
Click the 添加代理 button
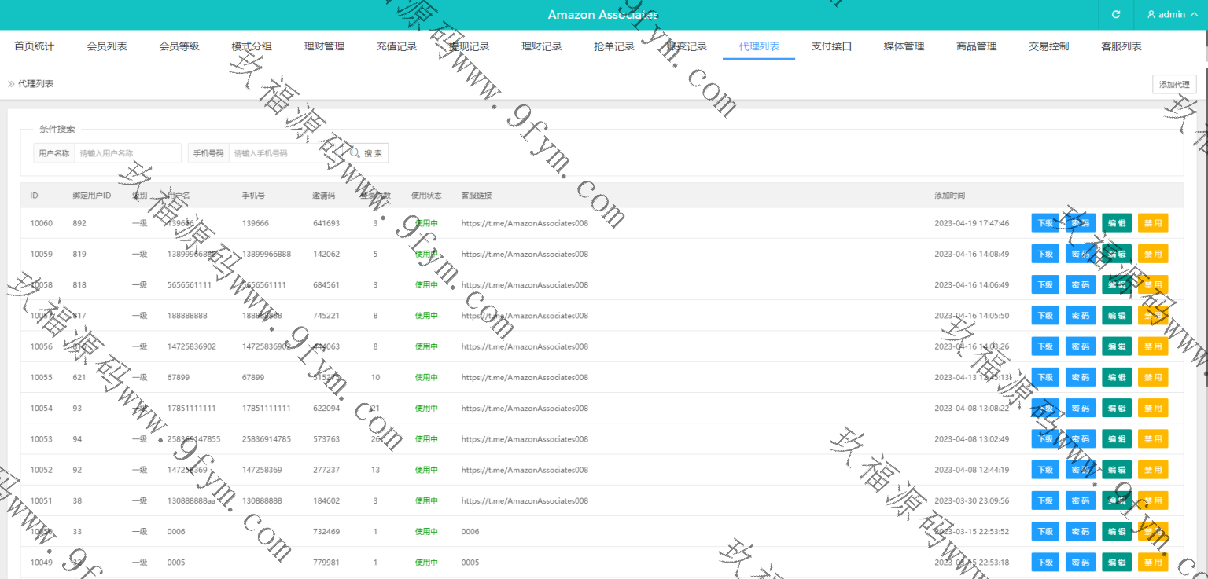(1174, 85)
